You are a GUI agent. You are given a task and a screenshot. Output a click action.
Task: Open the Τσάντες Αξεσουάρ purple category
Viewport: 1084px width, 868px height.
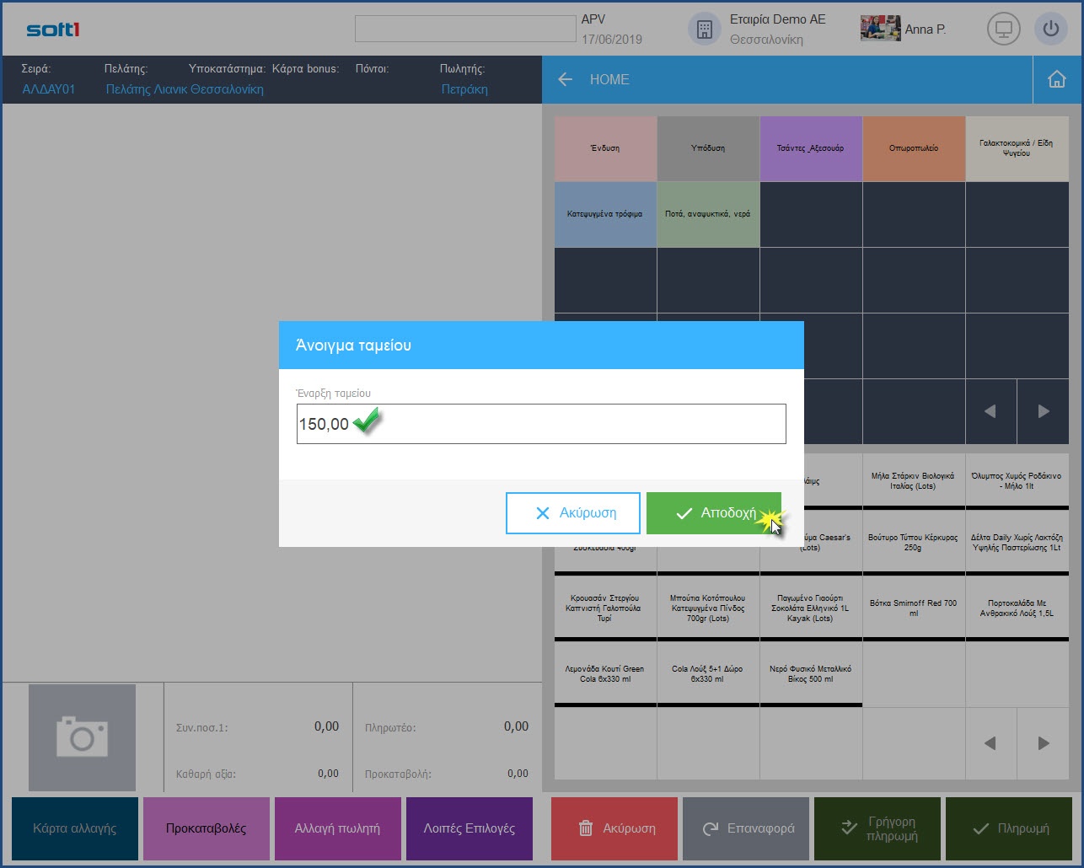tap(810, 148)
